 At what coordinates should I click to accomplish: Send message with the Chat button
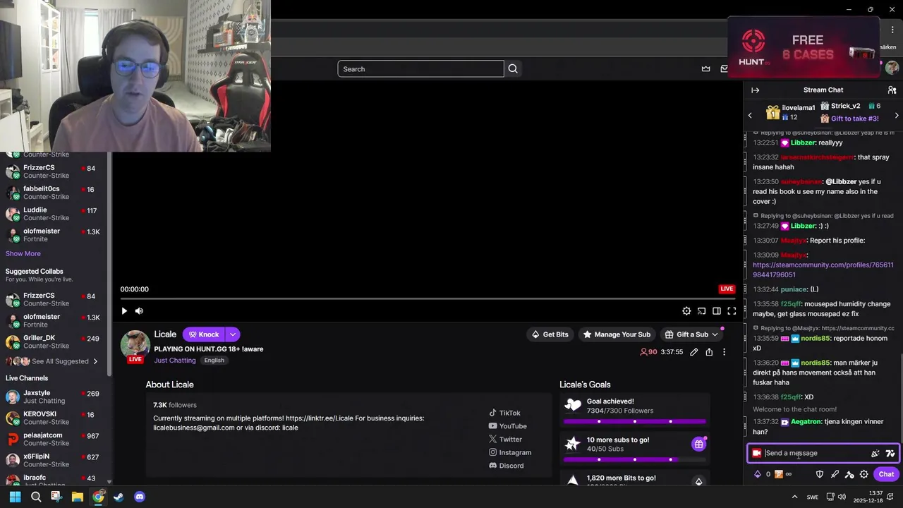point(886,474)
